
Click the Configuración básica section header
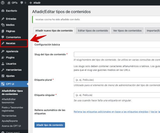point(47,45)
